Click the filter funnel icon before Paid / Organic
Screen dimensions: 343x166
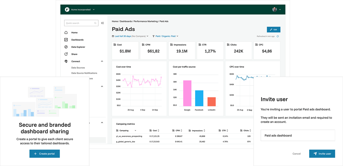pyautogui.click(x=153, y=36)
